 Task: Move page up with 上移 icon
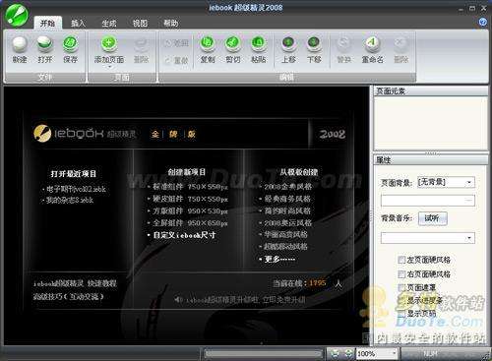288,44
